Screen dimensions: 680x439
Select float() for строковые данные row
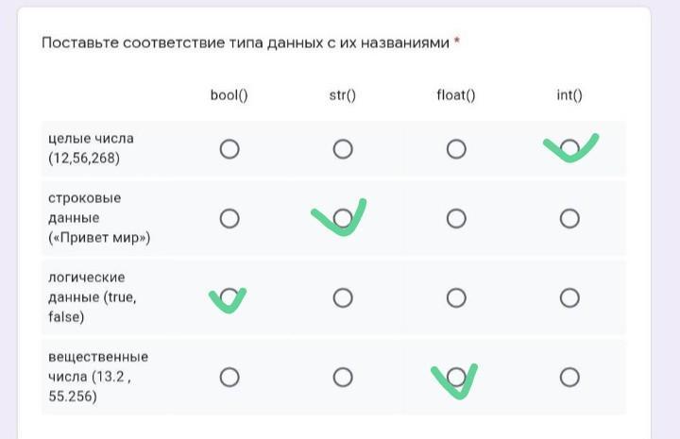tap(456, 218)
